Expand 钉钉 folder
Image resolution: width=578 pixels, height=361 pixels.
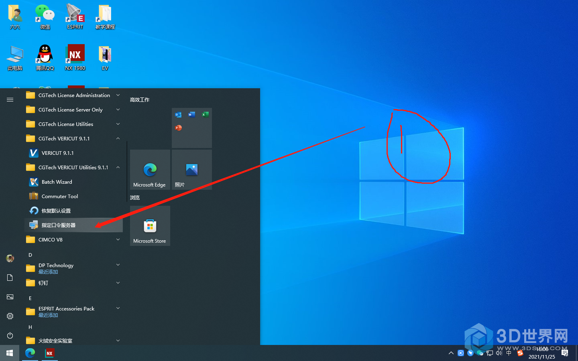point(73,283)
